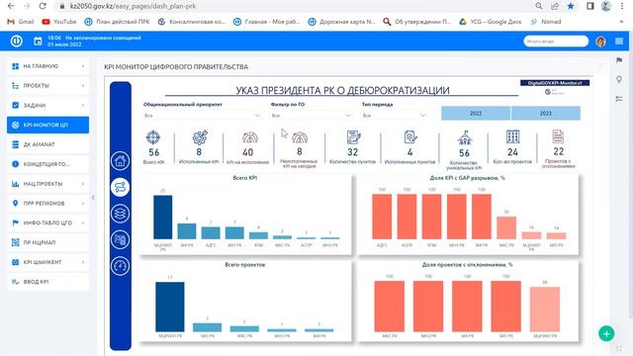Click the dark blue МЦРИАП bar in Всего проектов chart

[x=170, y=307]
